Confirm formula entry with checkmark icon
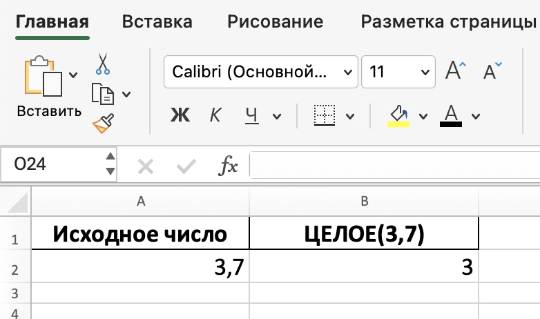540x319 pixels. 186,166
